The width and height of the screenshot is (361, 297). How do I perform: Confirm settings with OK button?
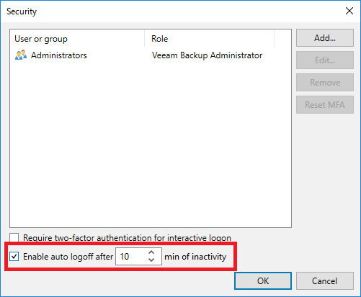pyautogui.click(x=263, y=281)
